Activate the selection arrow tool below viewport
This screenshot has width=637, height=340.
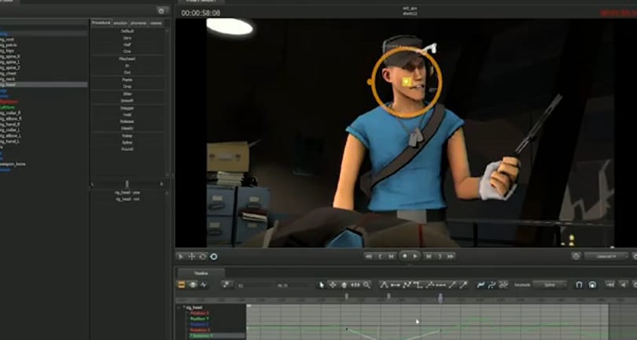(x=181, y=257)
